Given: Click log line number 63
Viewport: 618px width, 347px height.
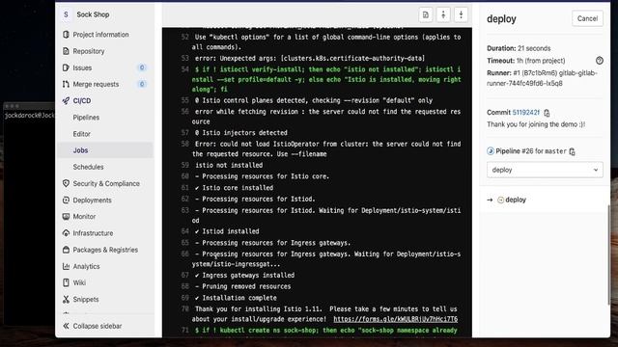Looking at the screenshot, I should click(184, 210).
